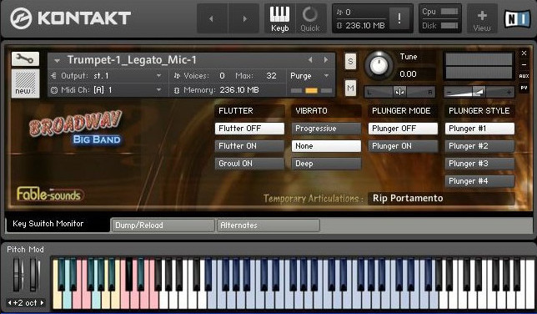This screenshot has width=537, height=314.
Task: Select Flutter OFF
Action: point(249,129)
